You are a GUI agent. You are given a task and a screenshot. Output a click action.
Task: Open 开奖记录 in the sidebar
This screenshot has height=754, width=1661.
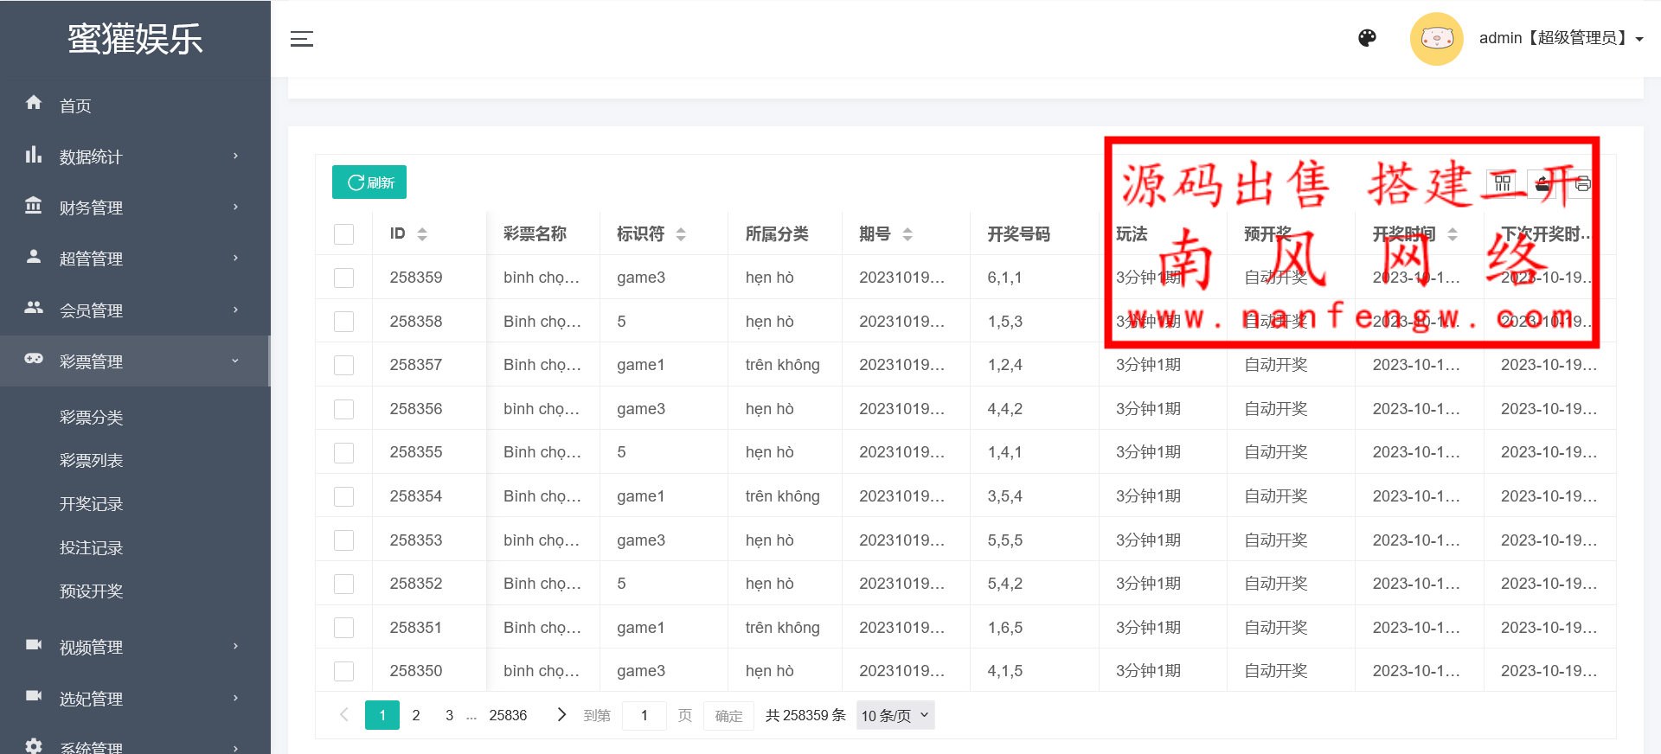91,504
